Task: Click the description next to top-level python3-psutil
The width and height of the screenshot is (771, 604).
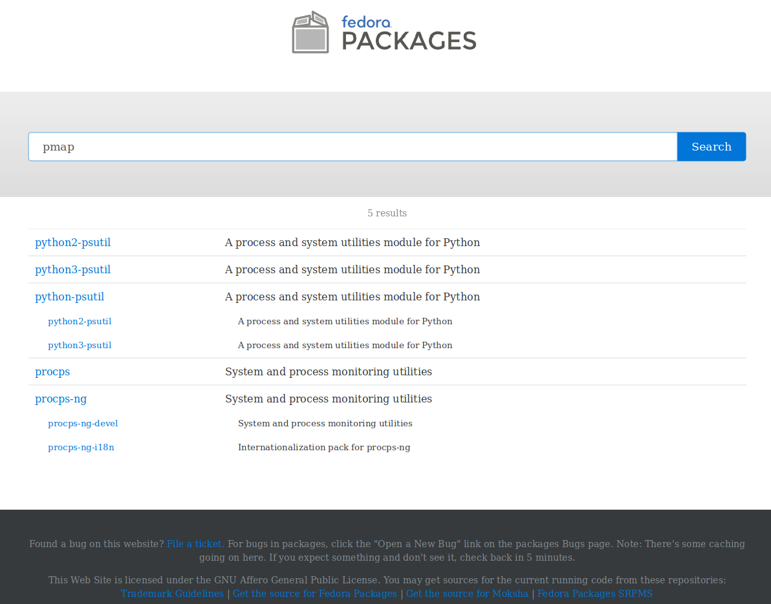Action: click(x=352, y=269)
